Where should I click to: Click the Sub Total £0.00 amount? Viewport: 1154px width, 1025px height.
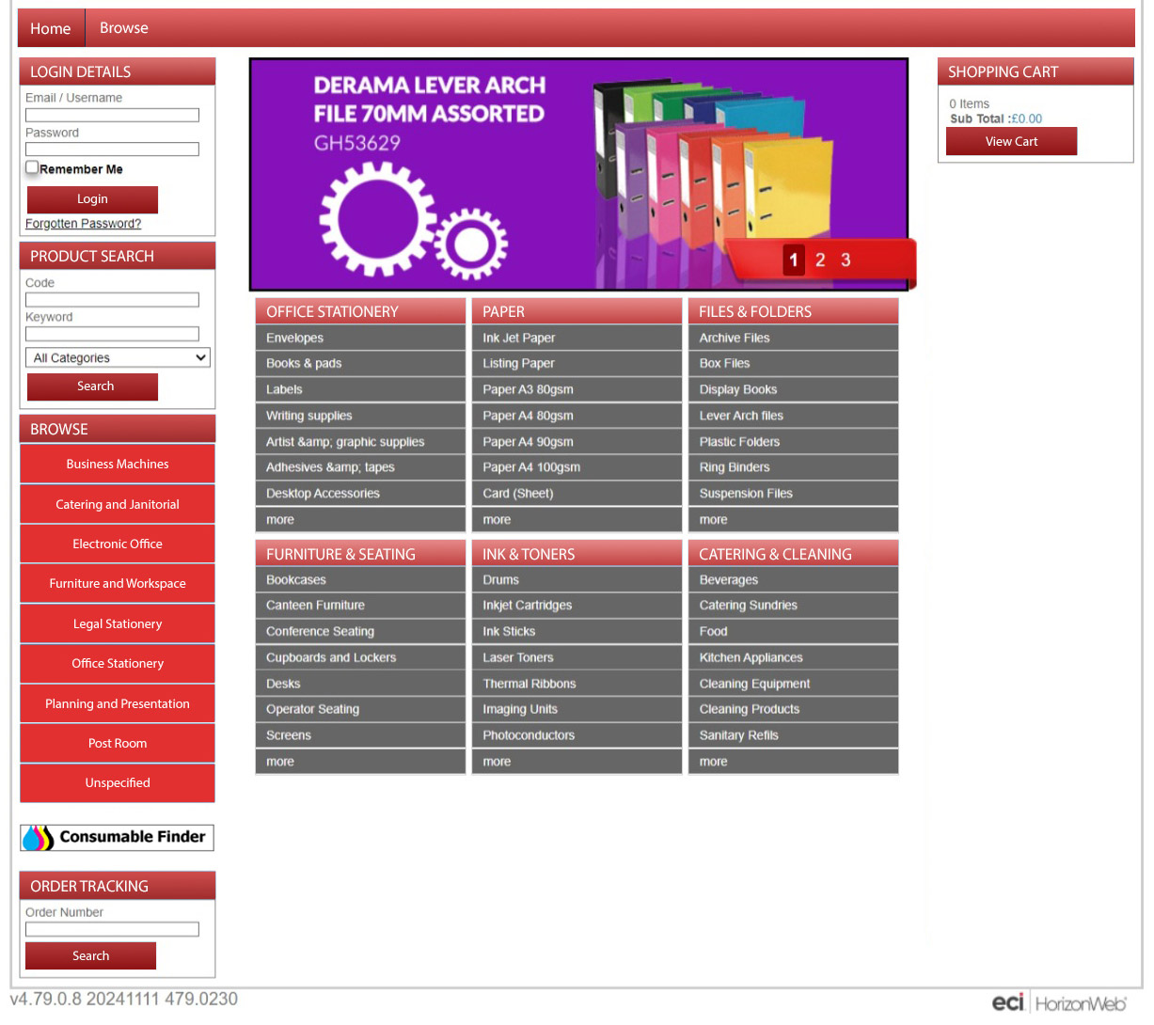1027,118
